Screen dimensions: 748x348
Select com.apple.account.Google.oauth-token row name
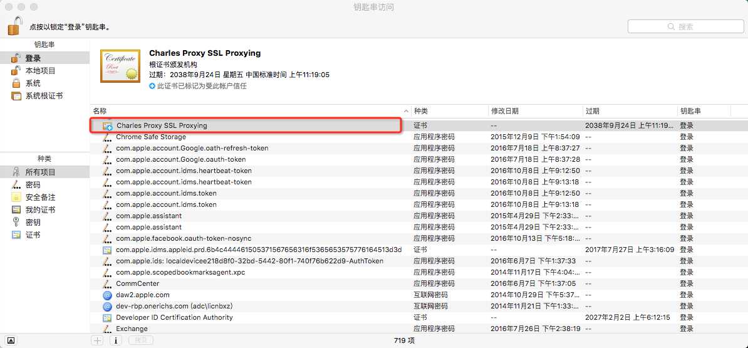[181, 159]
